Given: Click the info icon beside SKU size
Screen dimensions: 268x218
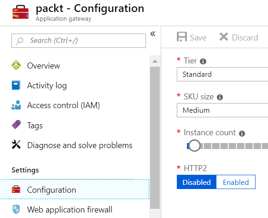Looking at the screenshot, I should (x=220, y=97).
